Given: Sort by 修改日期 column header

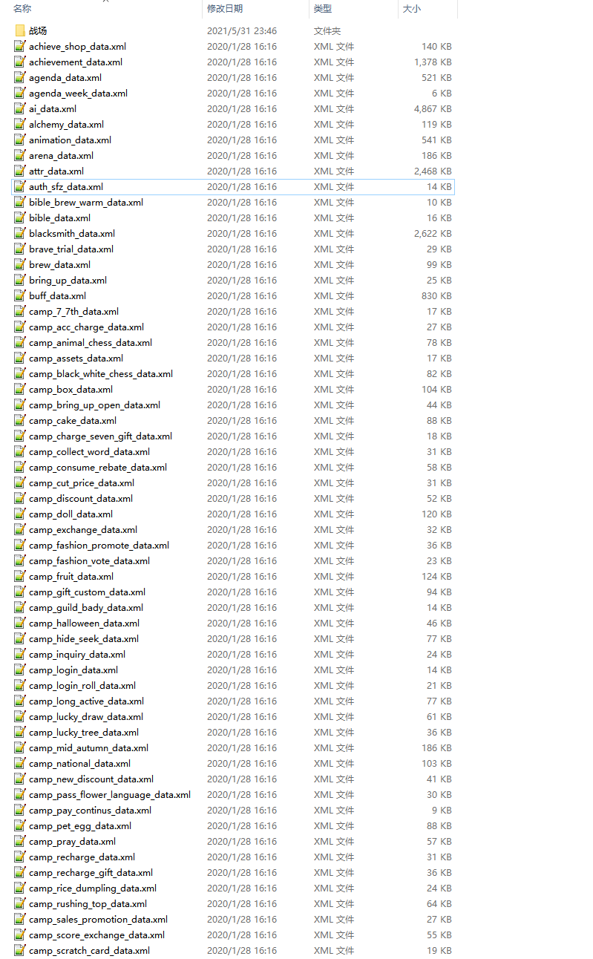Looking at the screenshot, I should [x=225, y=8].
